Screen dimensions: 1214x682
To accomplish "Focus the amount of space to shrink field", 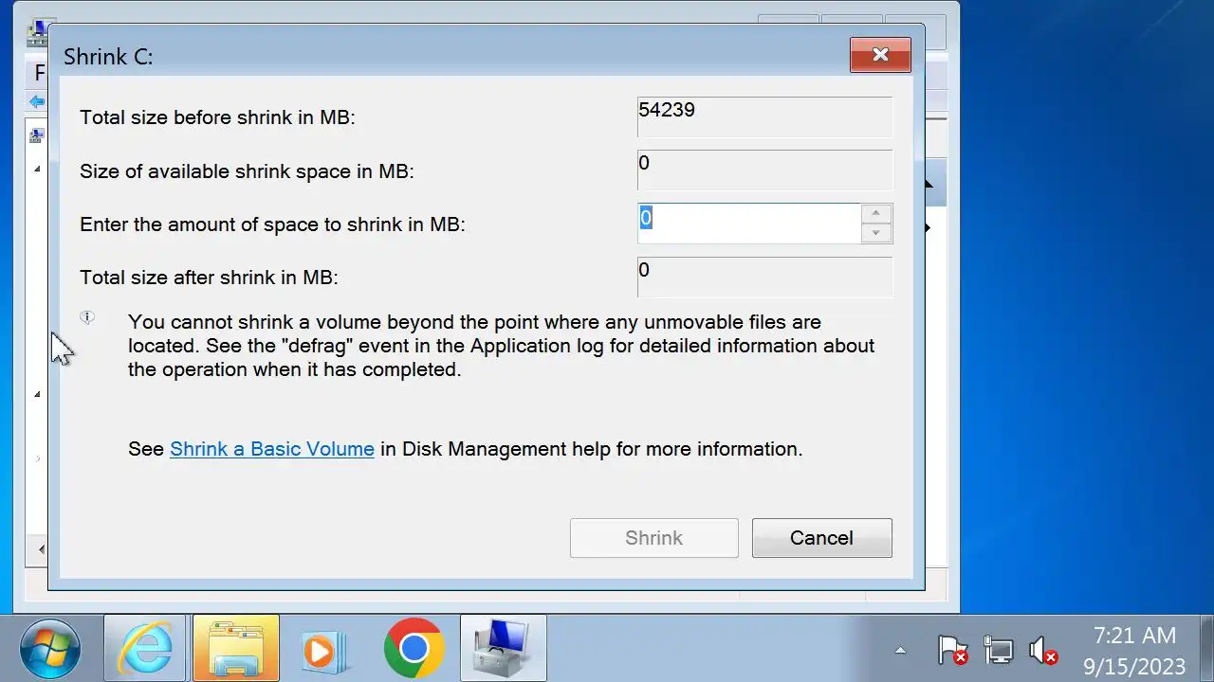I will pyautogui.click(x=749, y=224).
